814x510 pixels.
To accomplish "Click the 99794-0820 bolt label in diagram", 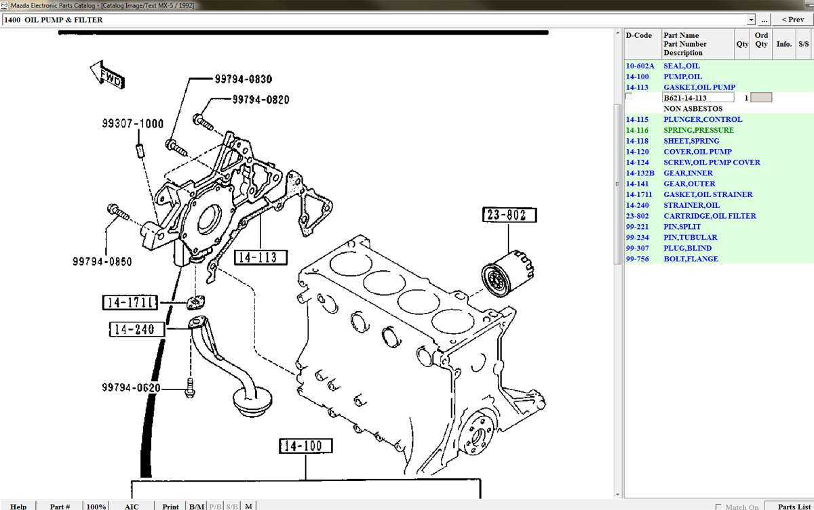I will 261,100.
